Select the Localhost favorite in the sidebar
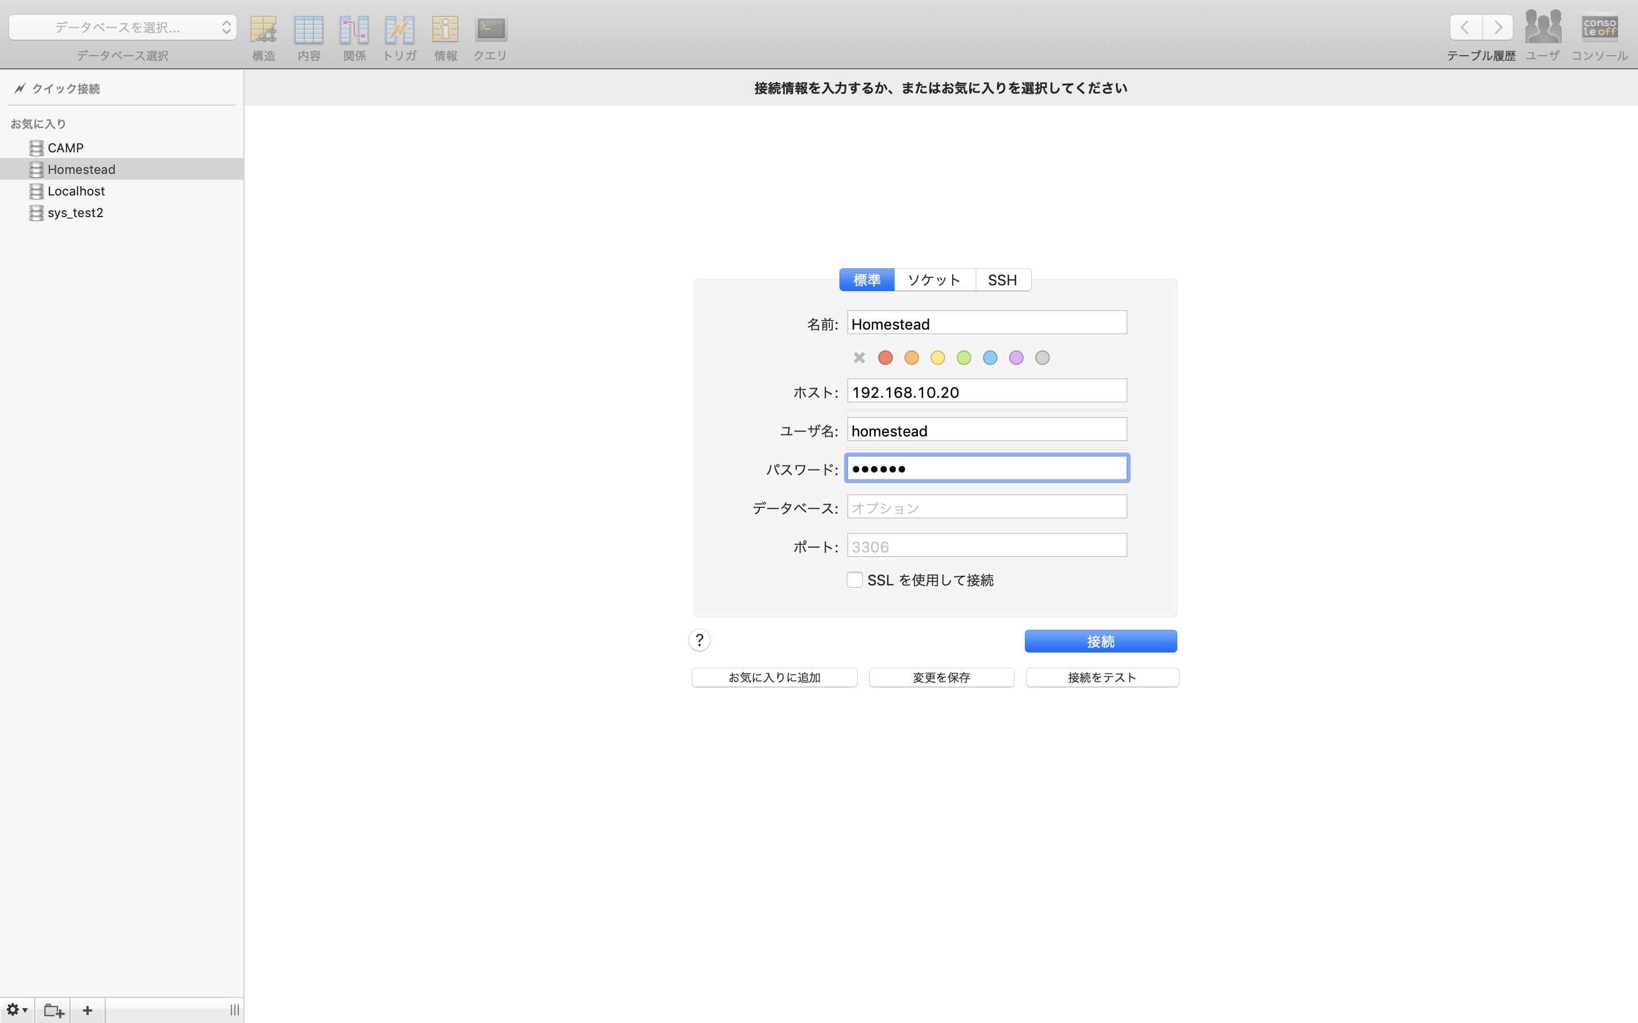Screen dimensions: 1638x1023 point(76,191)
